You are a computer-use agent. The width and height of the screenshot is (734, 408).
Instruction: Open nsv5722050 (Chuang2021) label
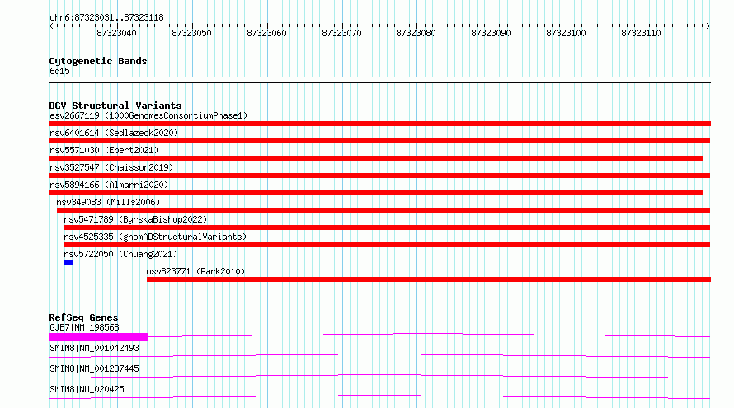click(120, 254)
